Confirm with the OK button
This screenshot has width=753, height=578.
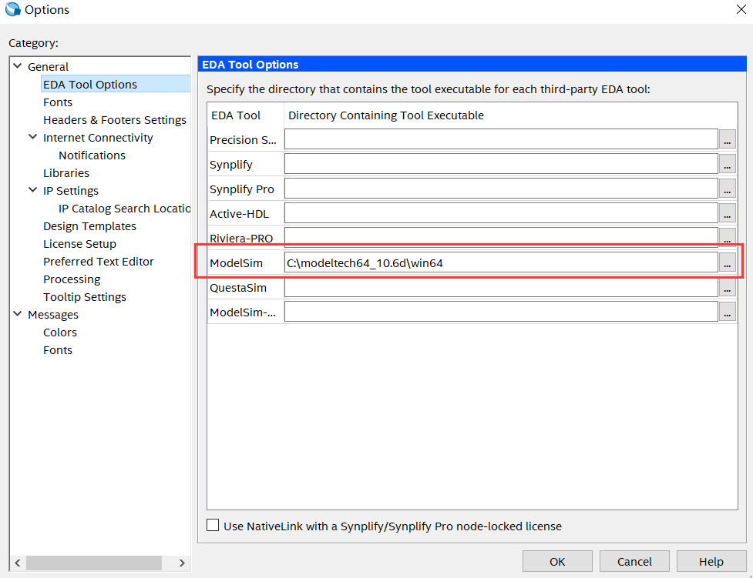tap(557, 561)
